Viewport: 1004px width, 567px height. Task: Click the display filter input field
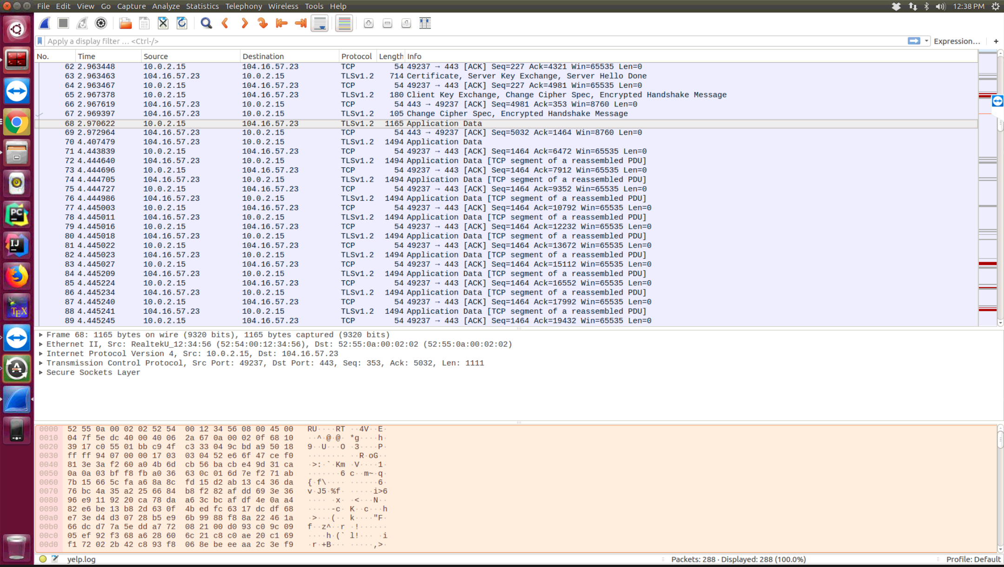coord(279,41)
